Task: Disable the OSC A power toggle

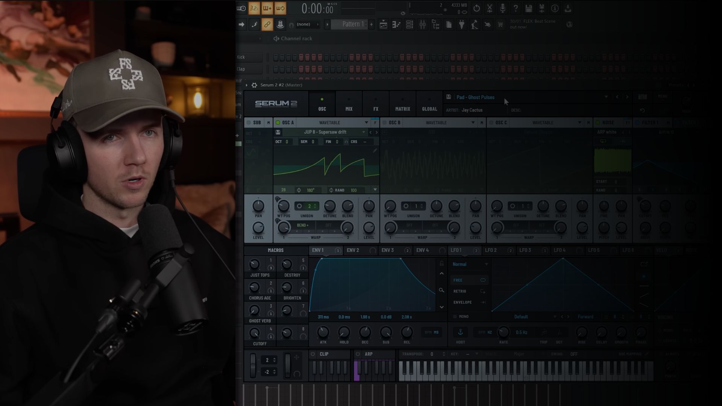Action: tap(278, 123)
